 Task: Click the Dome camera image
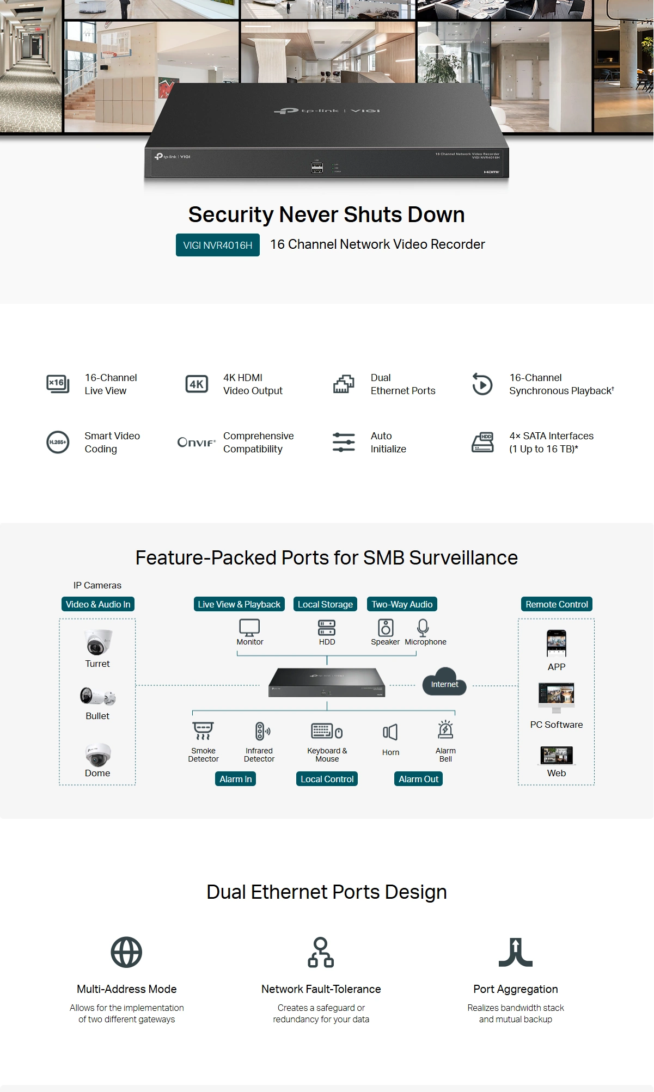98,754
